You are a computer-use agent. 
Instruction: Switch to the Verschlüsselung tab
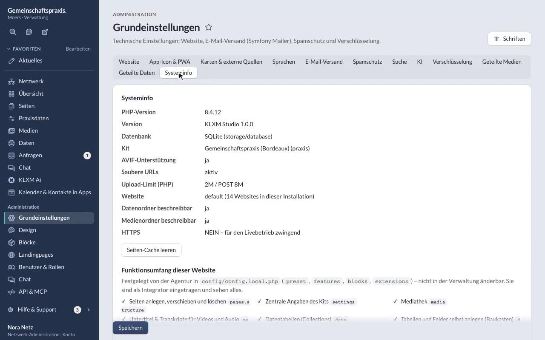pos(452,62)
